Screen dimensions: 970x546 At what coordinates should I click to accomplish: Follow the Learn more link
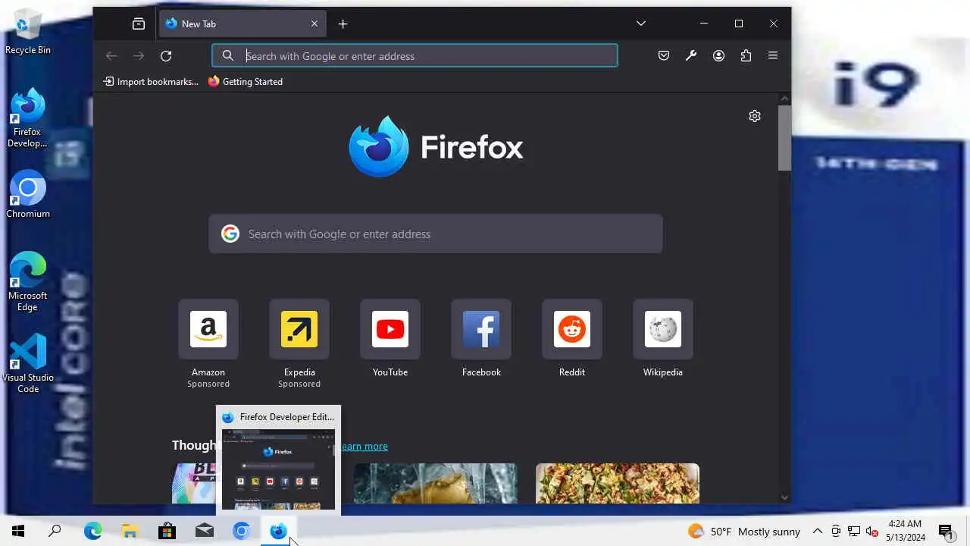(365, 446)
